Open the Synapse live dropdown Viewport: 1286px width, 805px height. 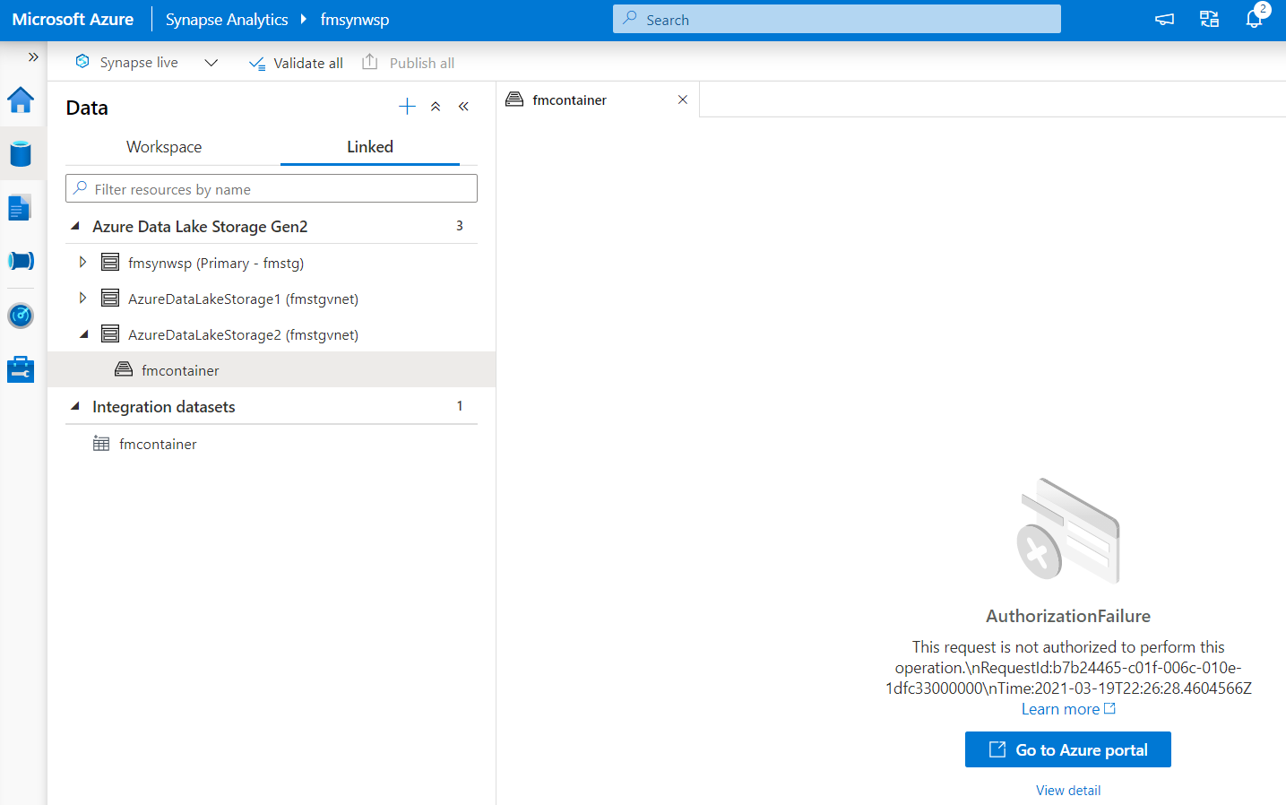pyautogui.click(x=211, y=63)
